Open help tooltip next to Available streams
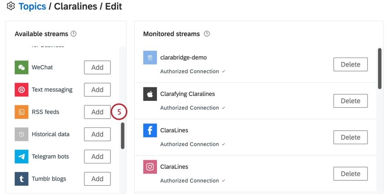The width and height of the screenshot is (388, 194). 73,34
